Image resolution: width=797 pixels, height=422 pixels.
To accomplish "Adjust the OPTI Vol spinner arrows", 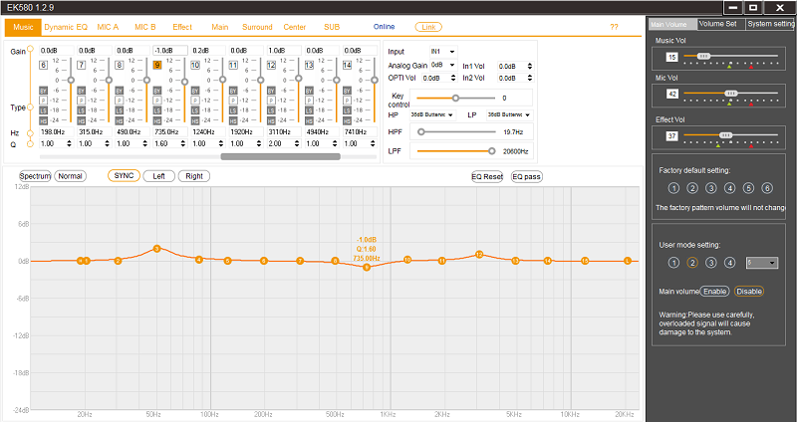I will [x=453, y=79].
